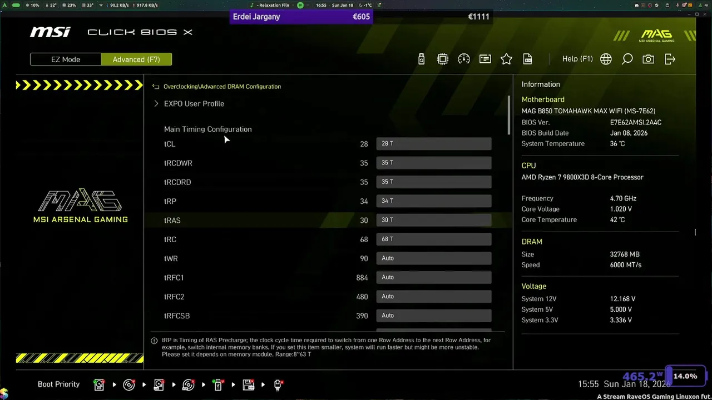This screenshot has width=712, height=400.
Task: Click the 4.70 GHz frequency value
Action: 623,198
